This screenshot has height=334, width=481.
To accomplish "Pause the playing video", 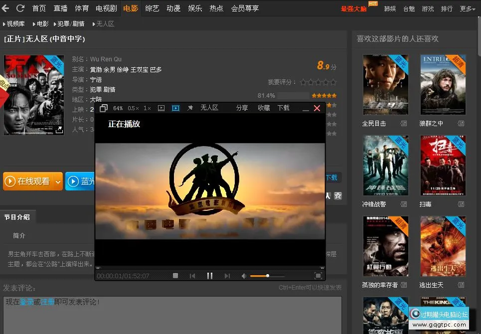I will [x=210, y=276].
